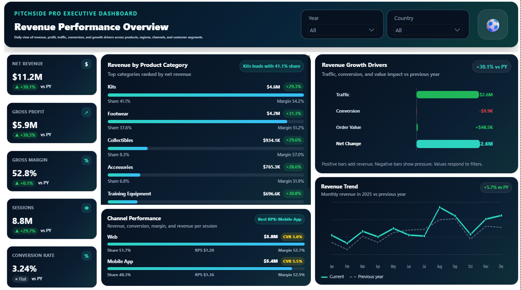Screen dimensions: 521x290
Task: Click the Collectibles revenue share progress bar
Action: 206,148
